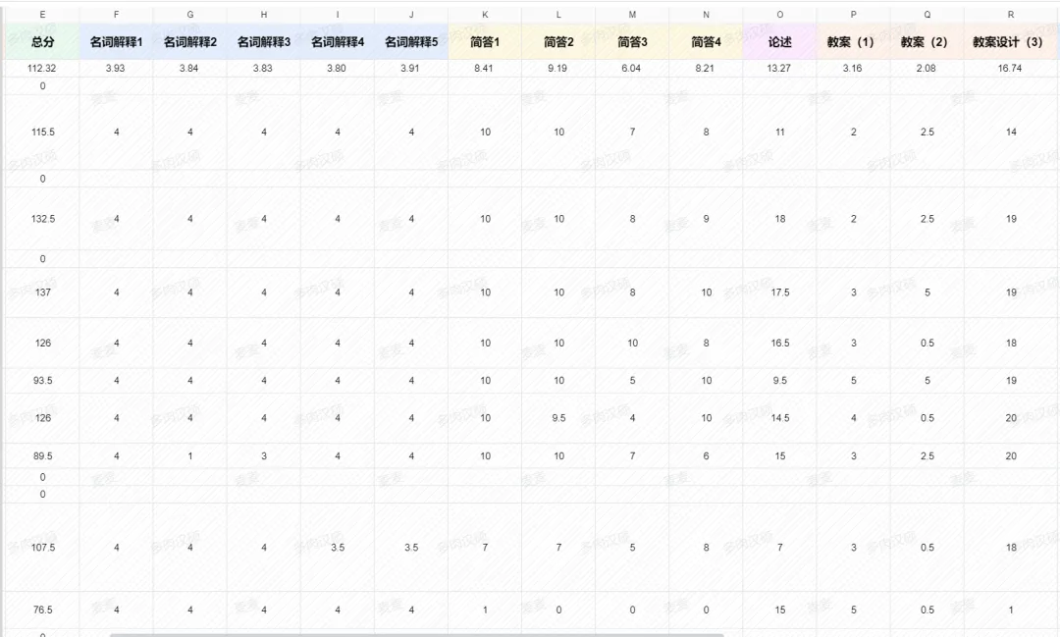The image size is (1060, 637).
Task: Click the 名词解释3 header cell
Action: coord(264,42)
